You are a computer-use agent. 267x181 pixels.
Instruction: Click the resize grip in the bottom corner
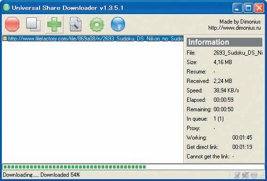[262, 176]
